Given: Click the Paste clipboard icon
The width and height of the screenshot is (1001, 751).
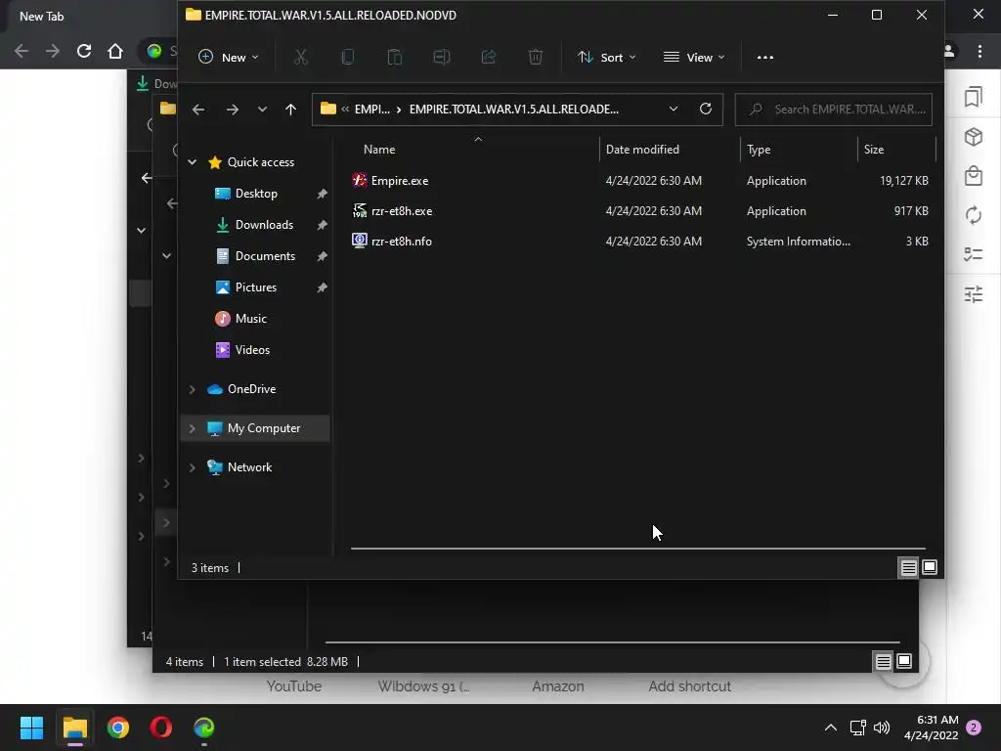Looking at the screenshot, I should pyautogui.click(x=395, y=58).
